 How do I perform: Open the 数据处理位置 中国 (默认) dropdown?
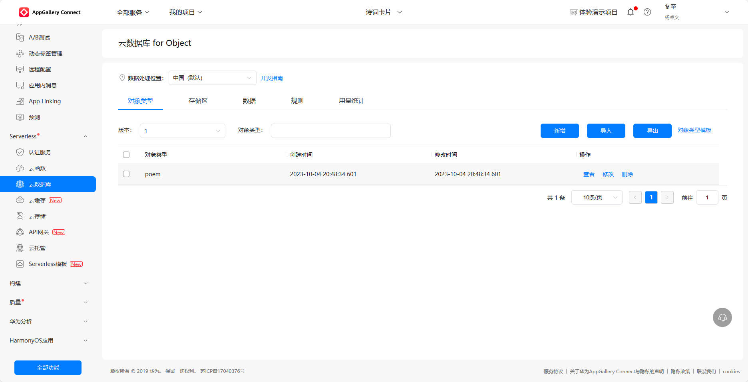(x=213, y=78)
